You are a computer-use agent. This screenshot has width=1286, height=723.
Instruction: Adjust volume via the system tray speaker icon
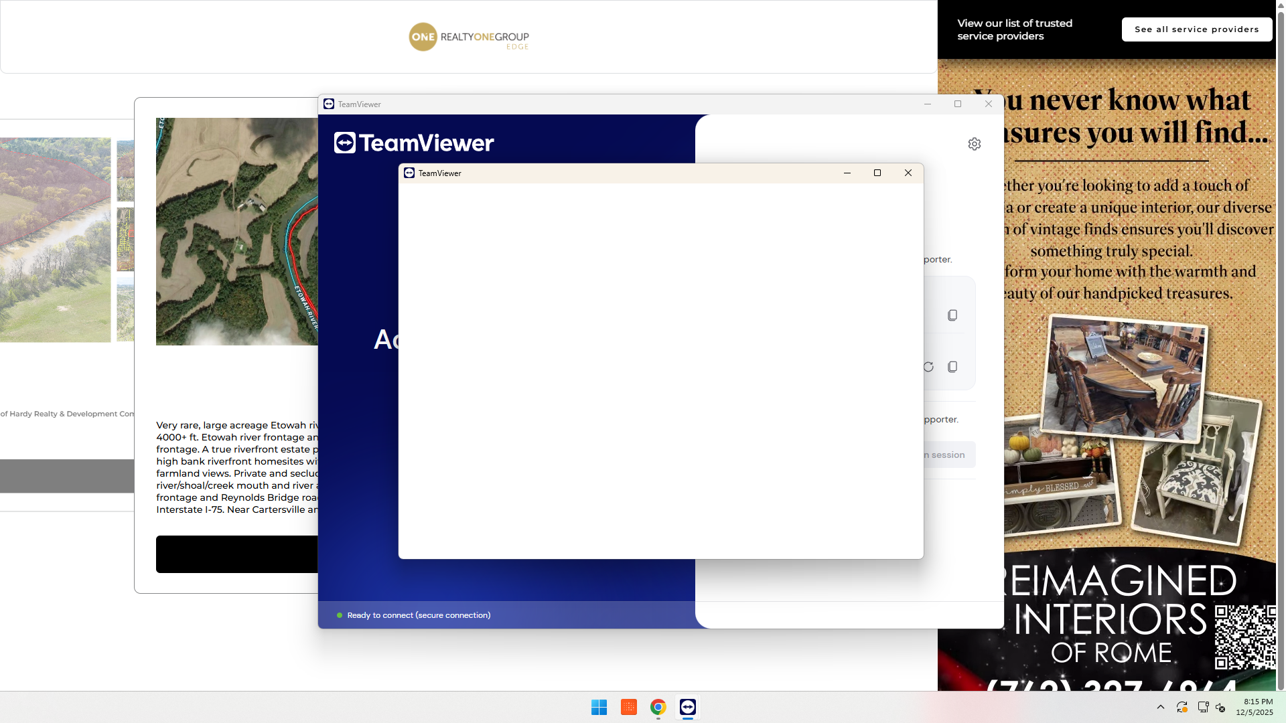click(x=1220, y=707)
